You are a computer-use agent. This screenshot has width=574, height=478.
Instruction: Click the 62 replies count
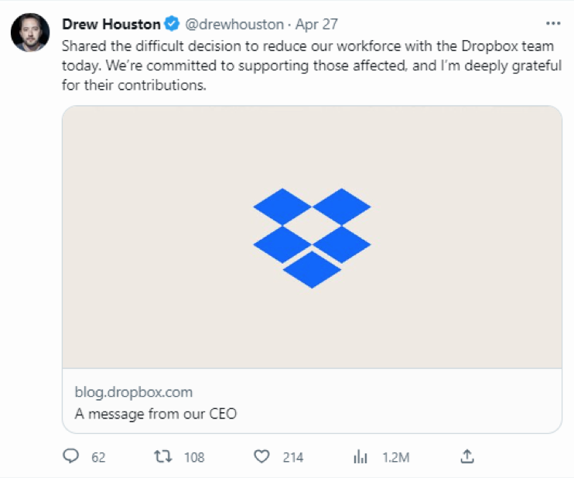click(98, 457)
